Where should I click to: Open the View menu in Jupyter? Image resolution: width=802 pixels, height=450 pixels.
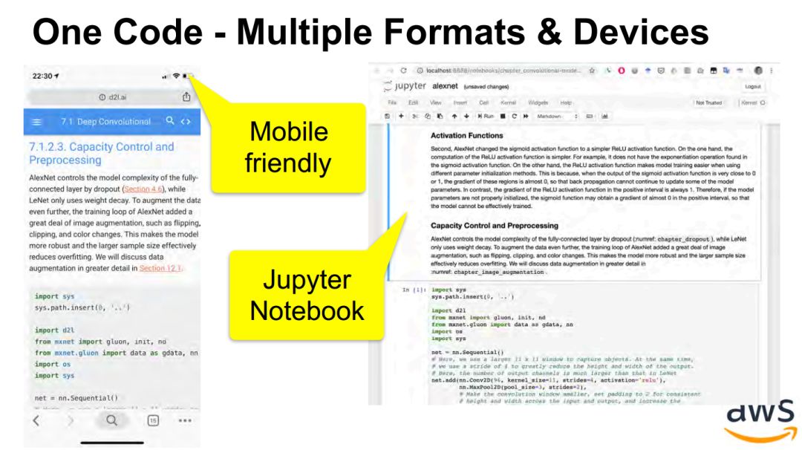435,102
